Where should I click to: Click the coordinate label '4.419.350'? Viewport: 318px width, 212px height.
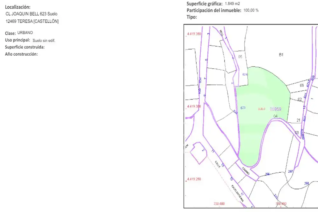pyautogui.click(x=194, y=34)
